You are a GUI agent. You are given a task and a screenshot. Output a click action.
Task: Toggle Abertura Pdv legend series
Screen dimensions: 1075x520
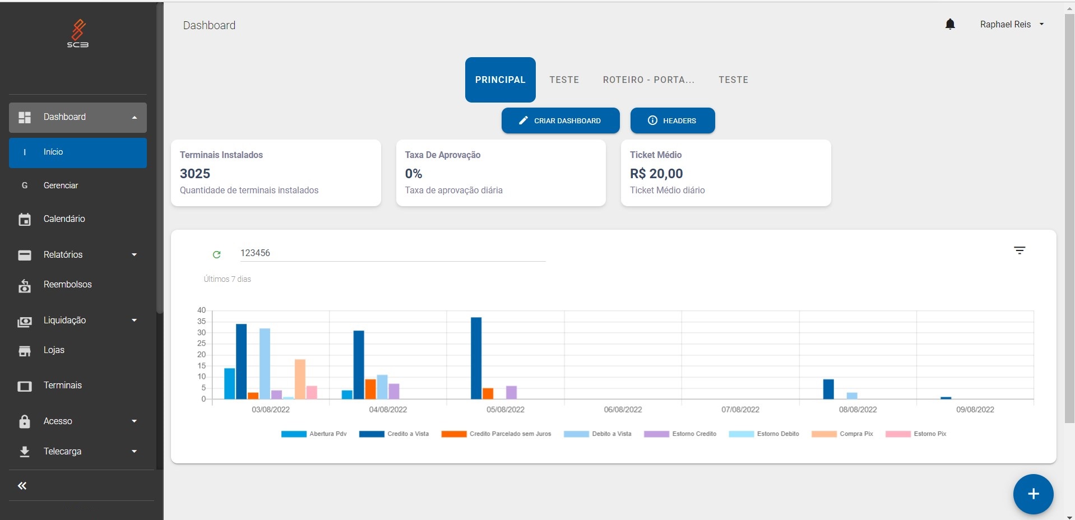click(x=314, y=434)
